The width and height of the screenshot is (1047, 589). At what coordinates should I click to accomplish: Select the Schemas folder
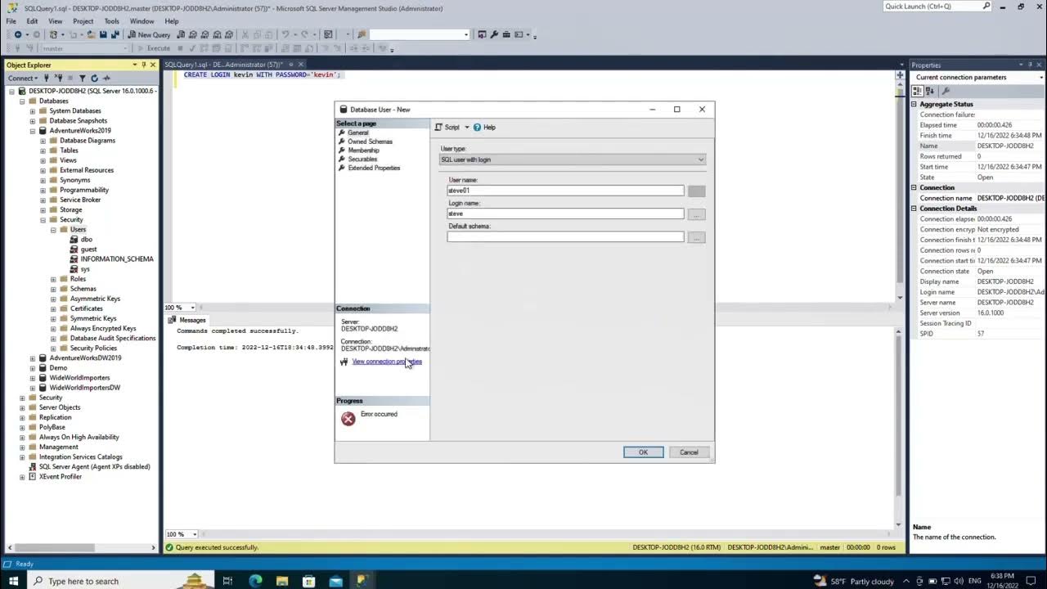coord(83,289)
